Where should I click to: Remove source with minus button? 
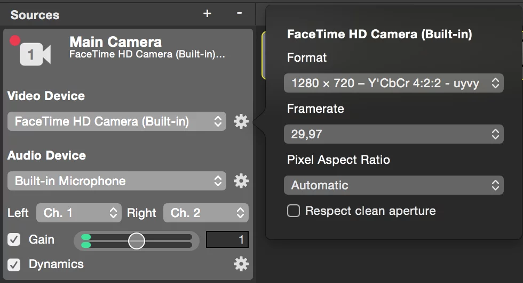pos(239,13)
